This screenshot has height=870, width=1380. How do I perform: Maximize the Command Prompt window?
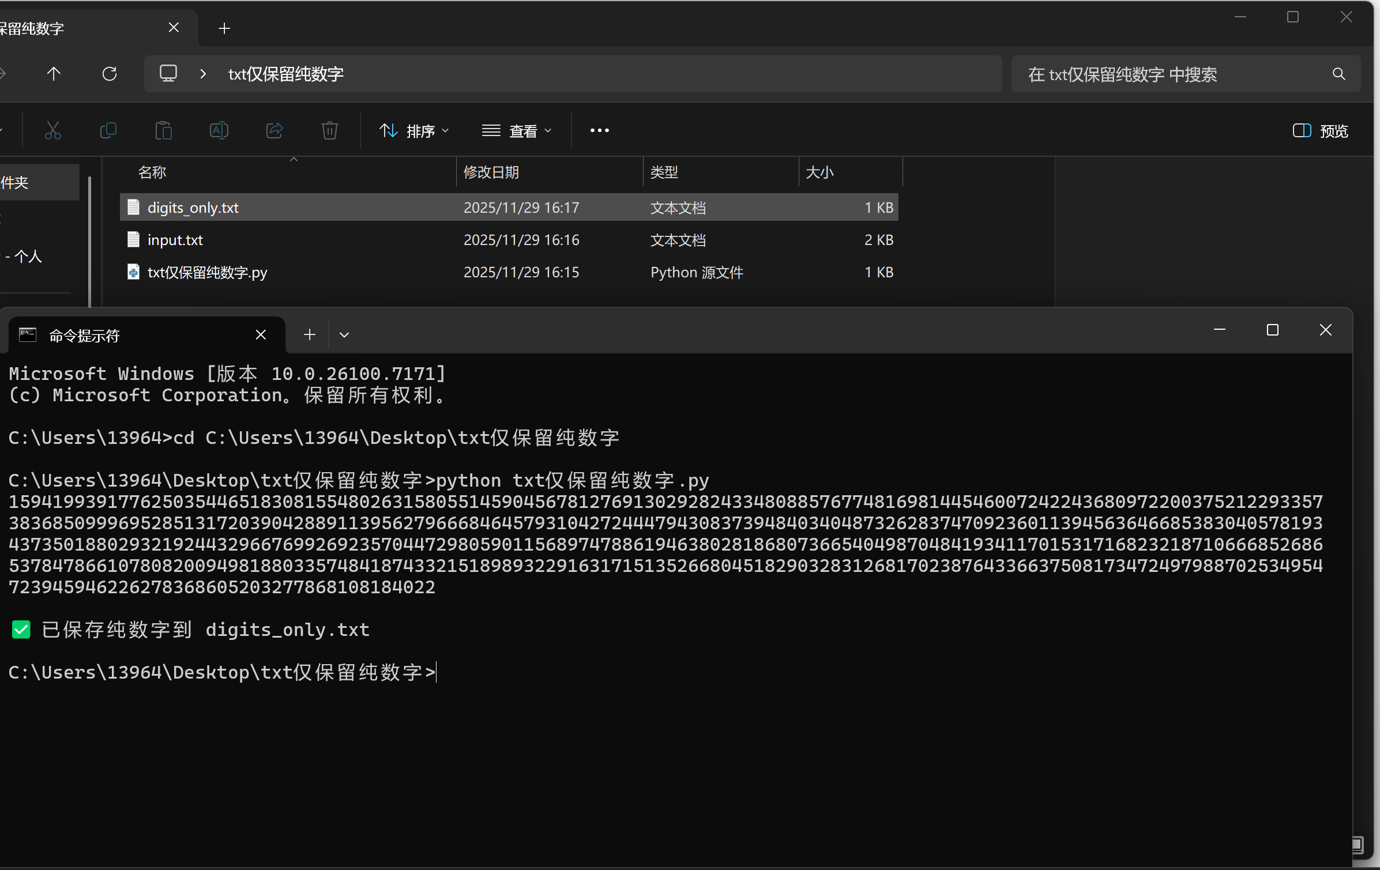point(1273,330)
